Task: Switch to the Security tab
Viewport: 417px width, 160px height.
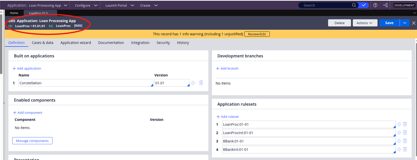Action: coord(163,43)
